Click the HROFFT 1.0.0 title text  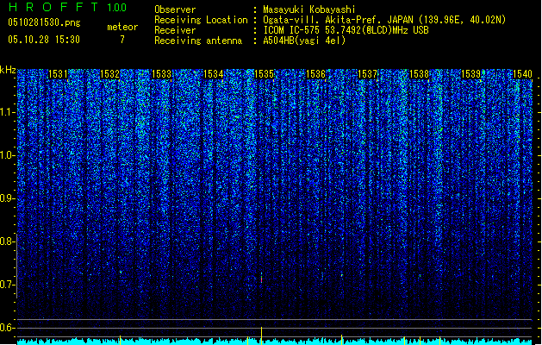[68, 7]
